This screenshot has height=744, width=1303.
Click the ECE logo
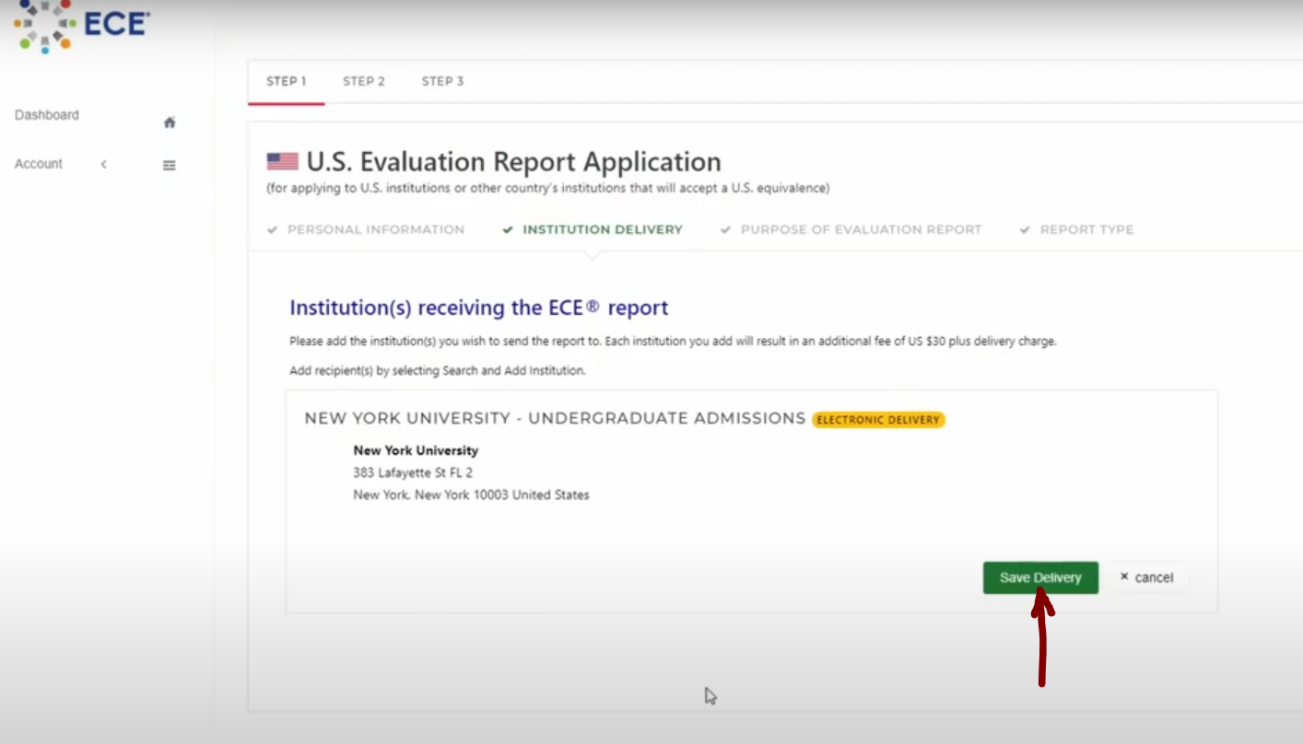(81, 26)
